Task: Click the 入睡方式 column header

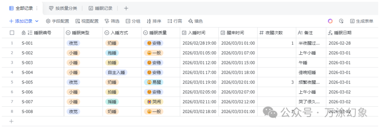Action: click(x=122, y=33)
